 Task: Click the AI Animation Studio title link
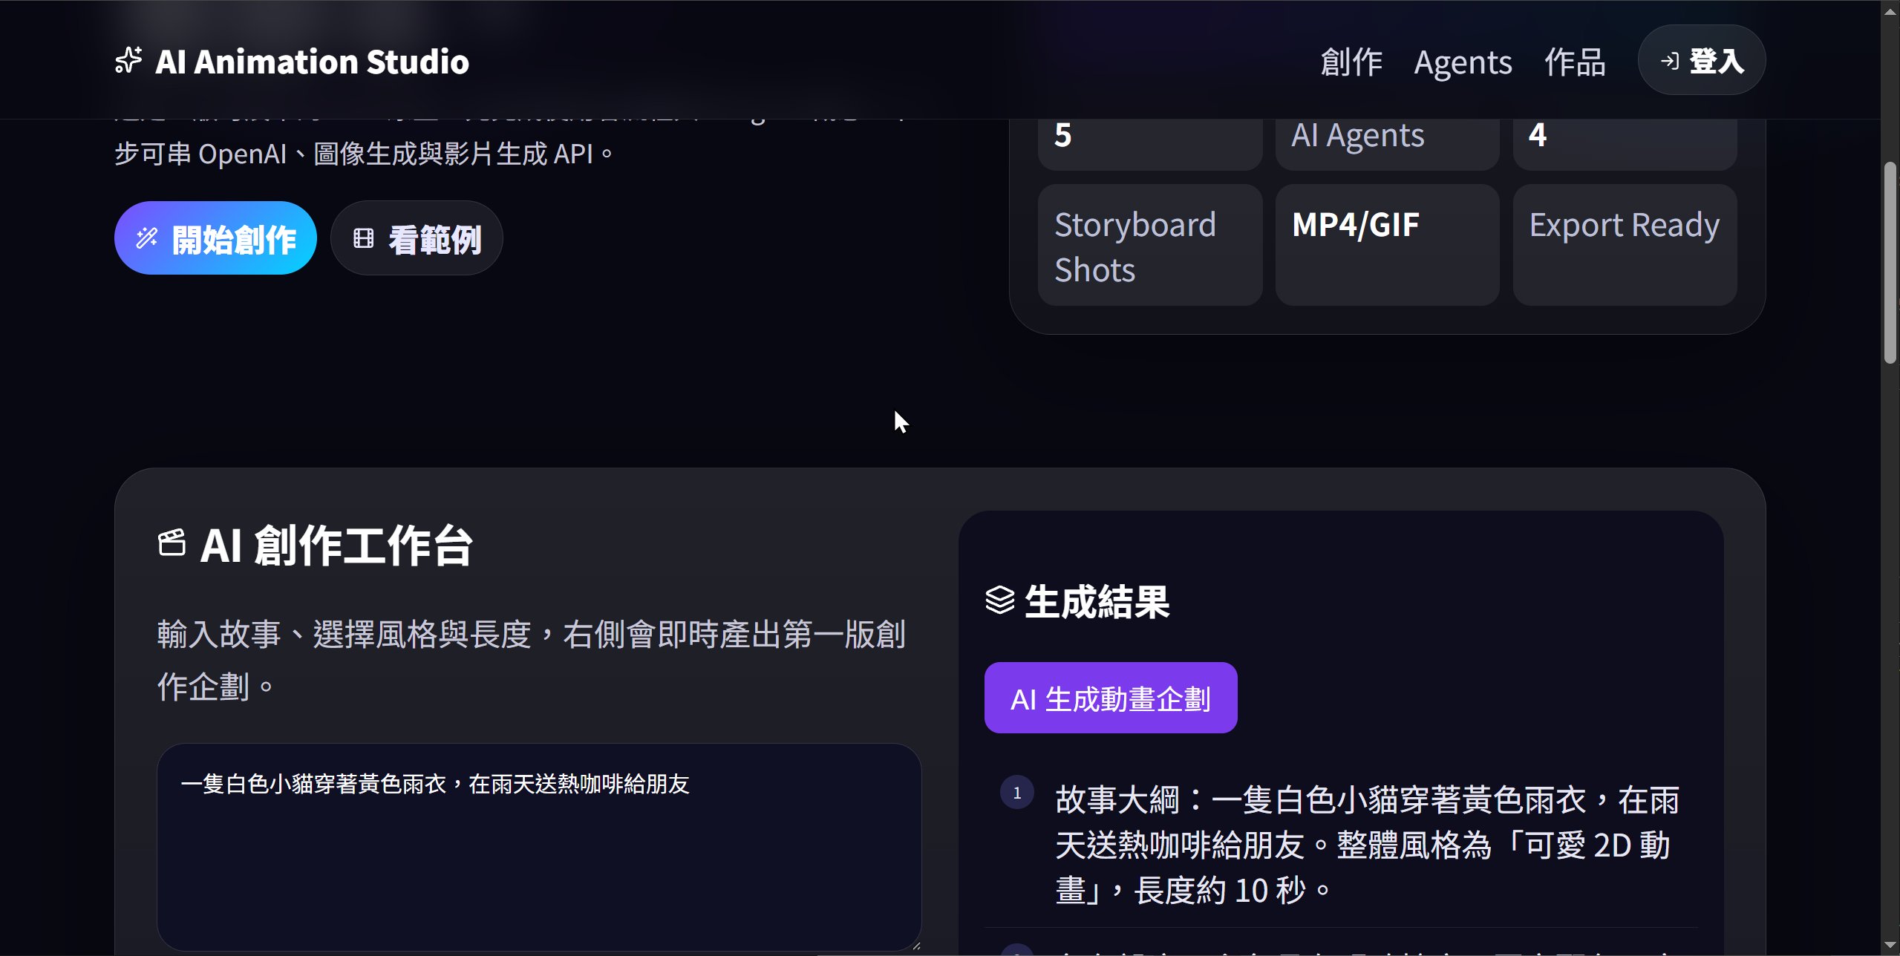[x=312, y=61]
